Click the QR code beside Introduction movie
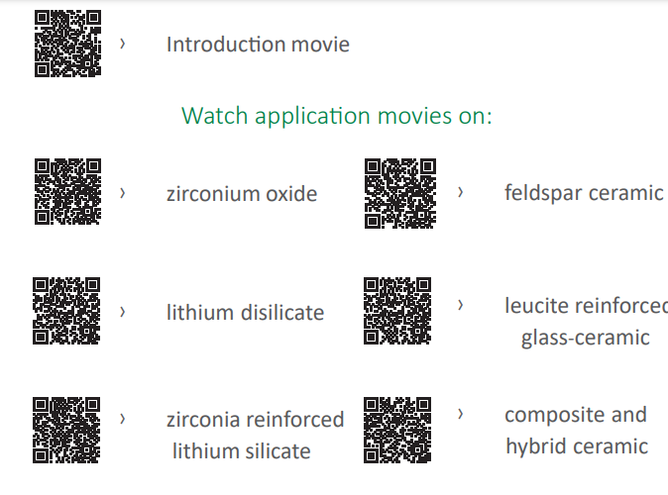 68,44
